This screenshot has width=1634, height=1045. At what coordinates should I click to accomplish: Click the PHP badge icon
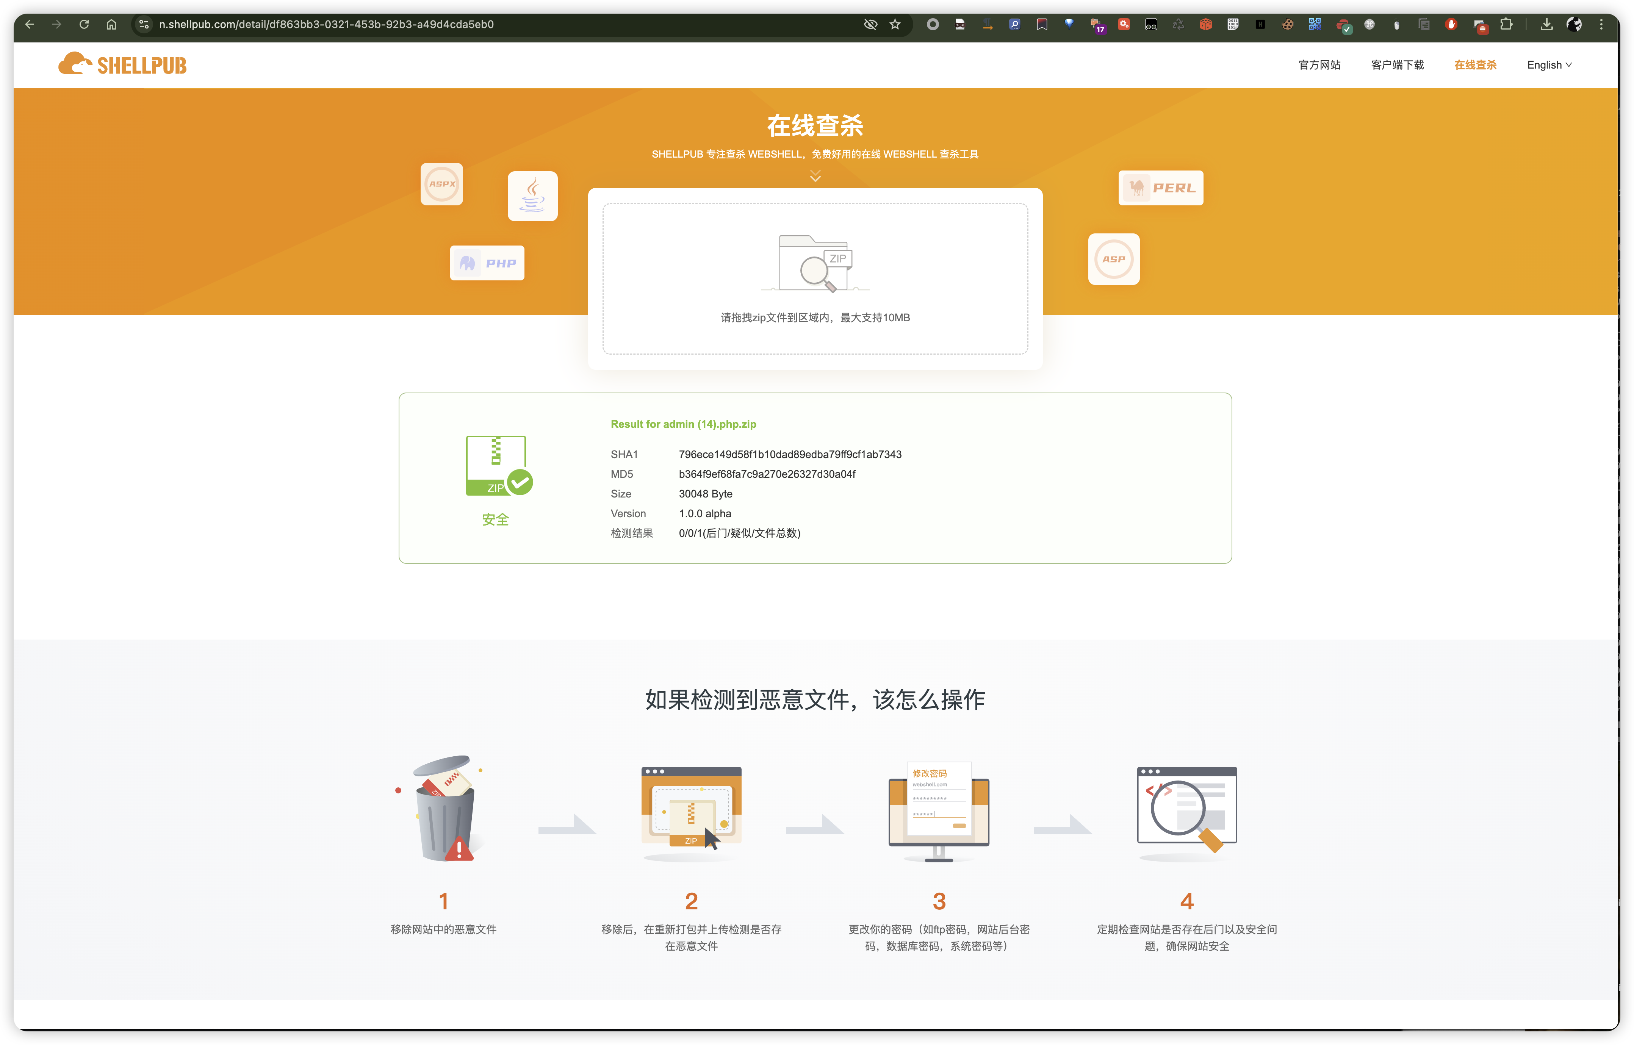pyautogui.click(x=487, y=263)
